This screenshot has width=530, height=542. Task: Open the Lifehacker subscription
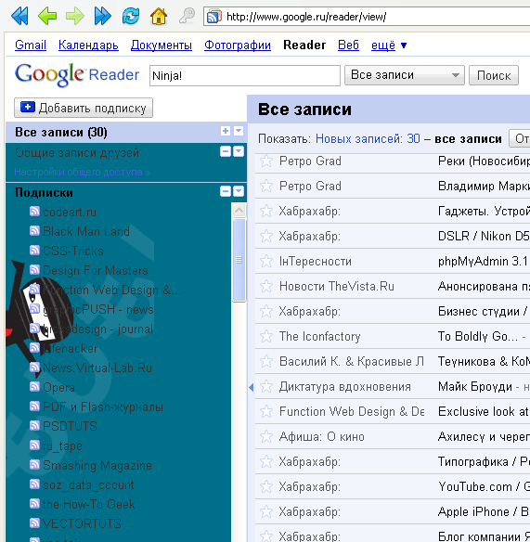[x=71, y=348]
